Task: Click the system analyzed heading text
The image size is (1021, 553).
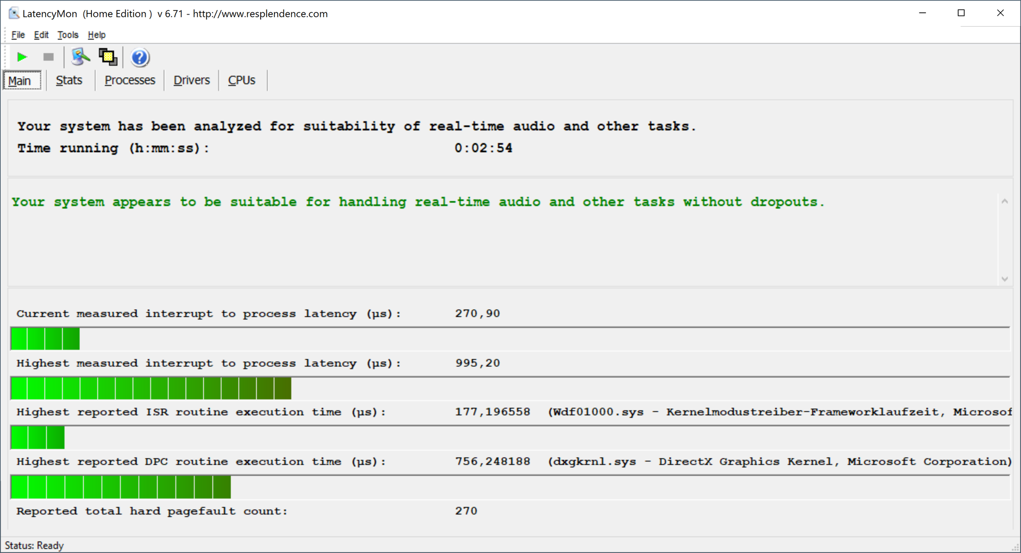Action: [x=356, y=126]
